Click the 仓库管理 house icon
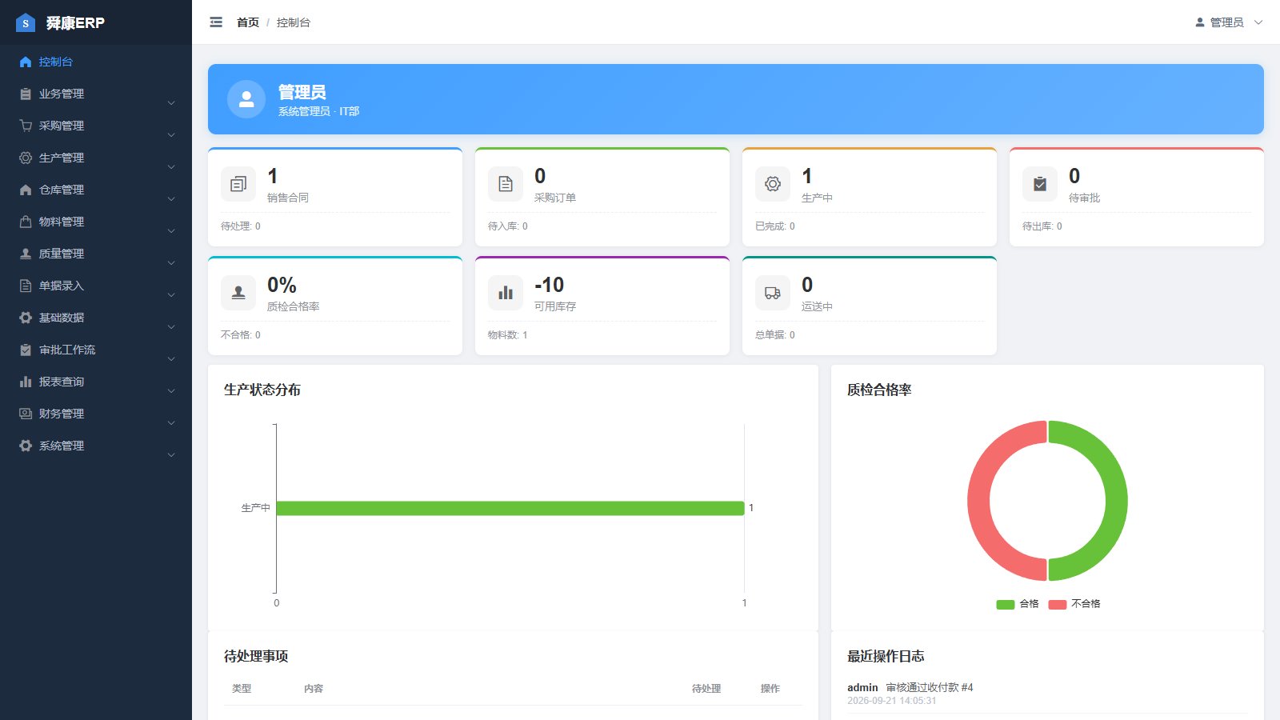The width and height of the screenshot is (1280, 720). [x=26, y=190]
